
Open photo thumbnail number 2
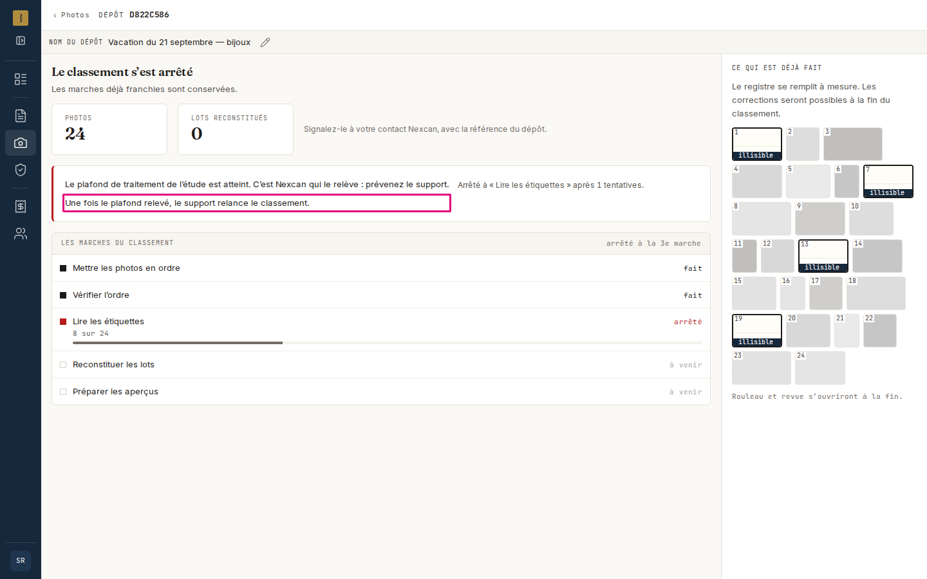pyautogui.click(x=803, y=144)
